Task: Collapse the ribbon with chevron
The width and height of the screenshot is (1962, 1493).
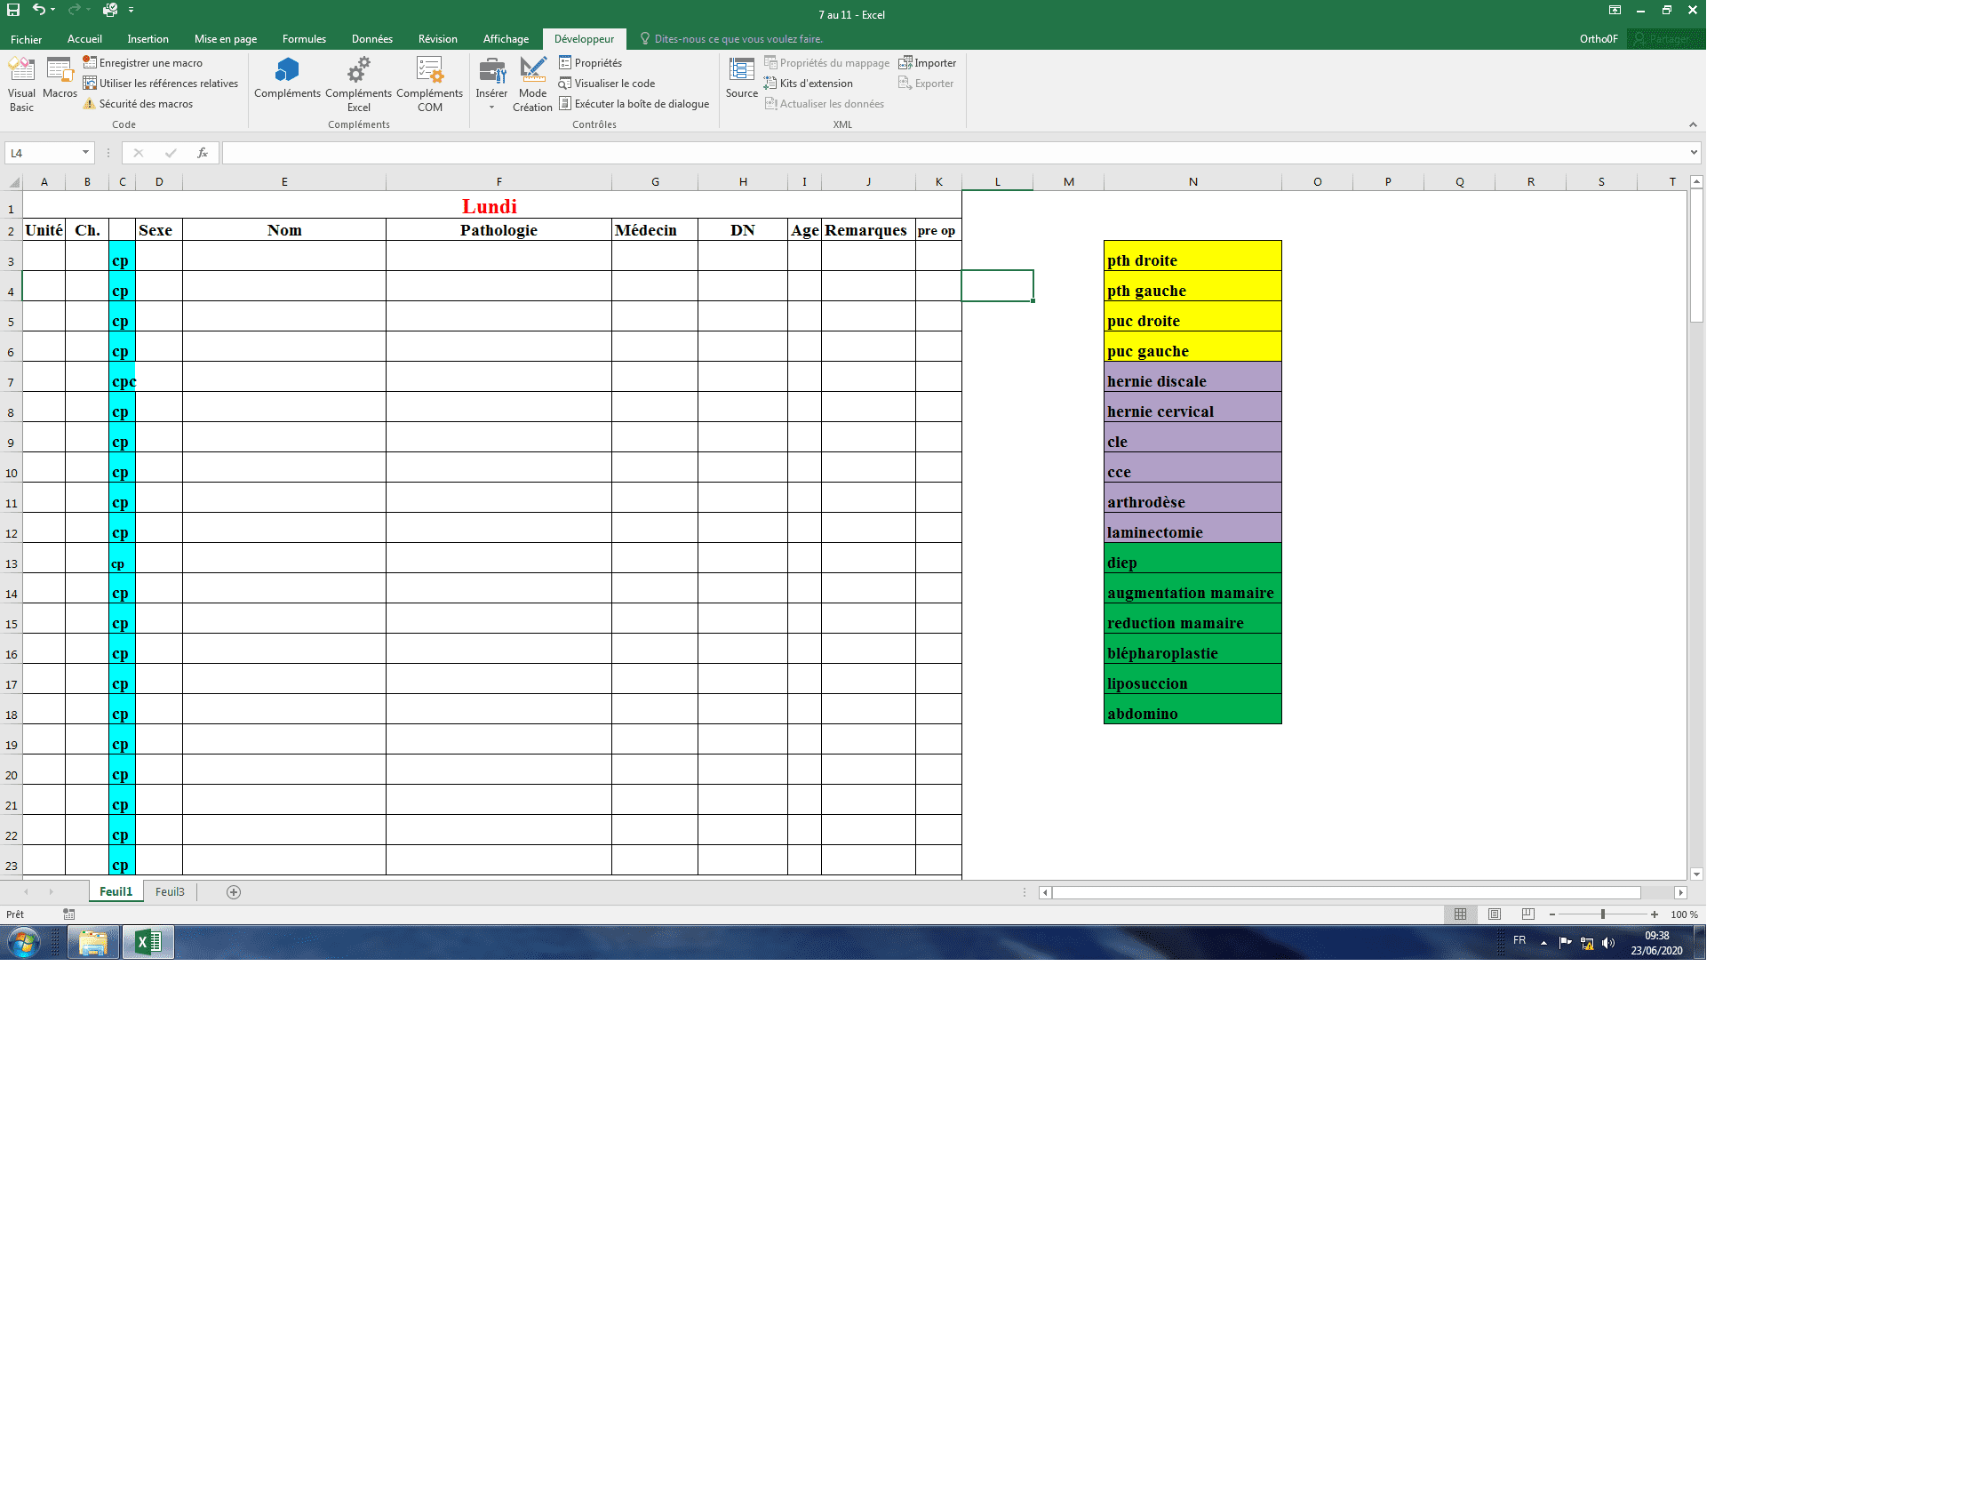Action: (1692, 124)
